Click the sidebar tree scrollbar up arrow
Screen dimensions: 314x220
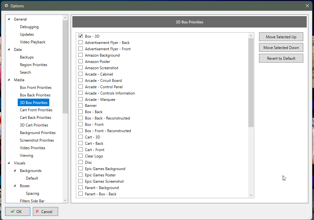[x=65, y=17]
